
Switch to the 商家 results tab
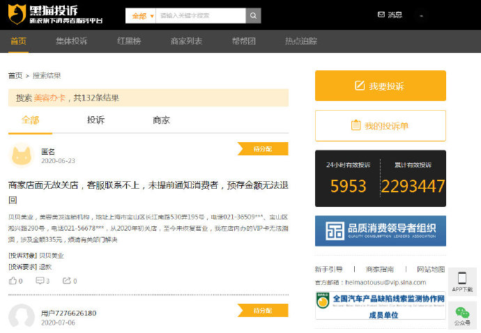[x=161, y=121]
